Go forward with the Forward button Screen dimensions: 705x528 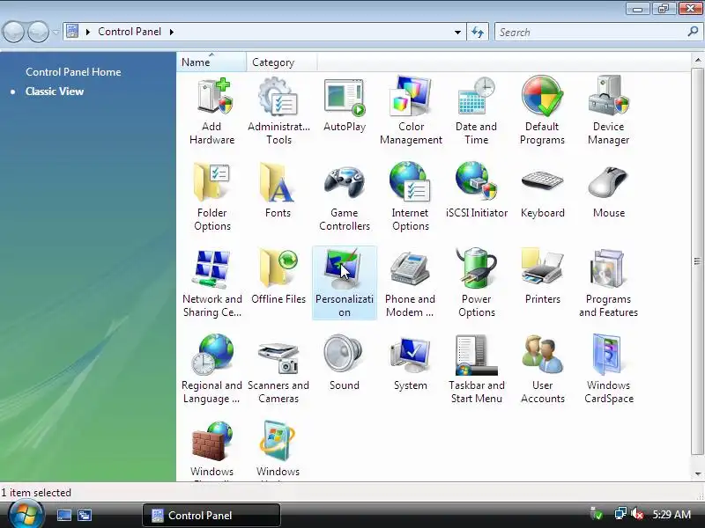[x=38, y=32]
